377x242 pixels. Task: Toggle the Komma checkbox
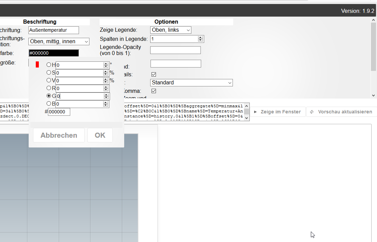pos(154,91)
